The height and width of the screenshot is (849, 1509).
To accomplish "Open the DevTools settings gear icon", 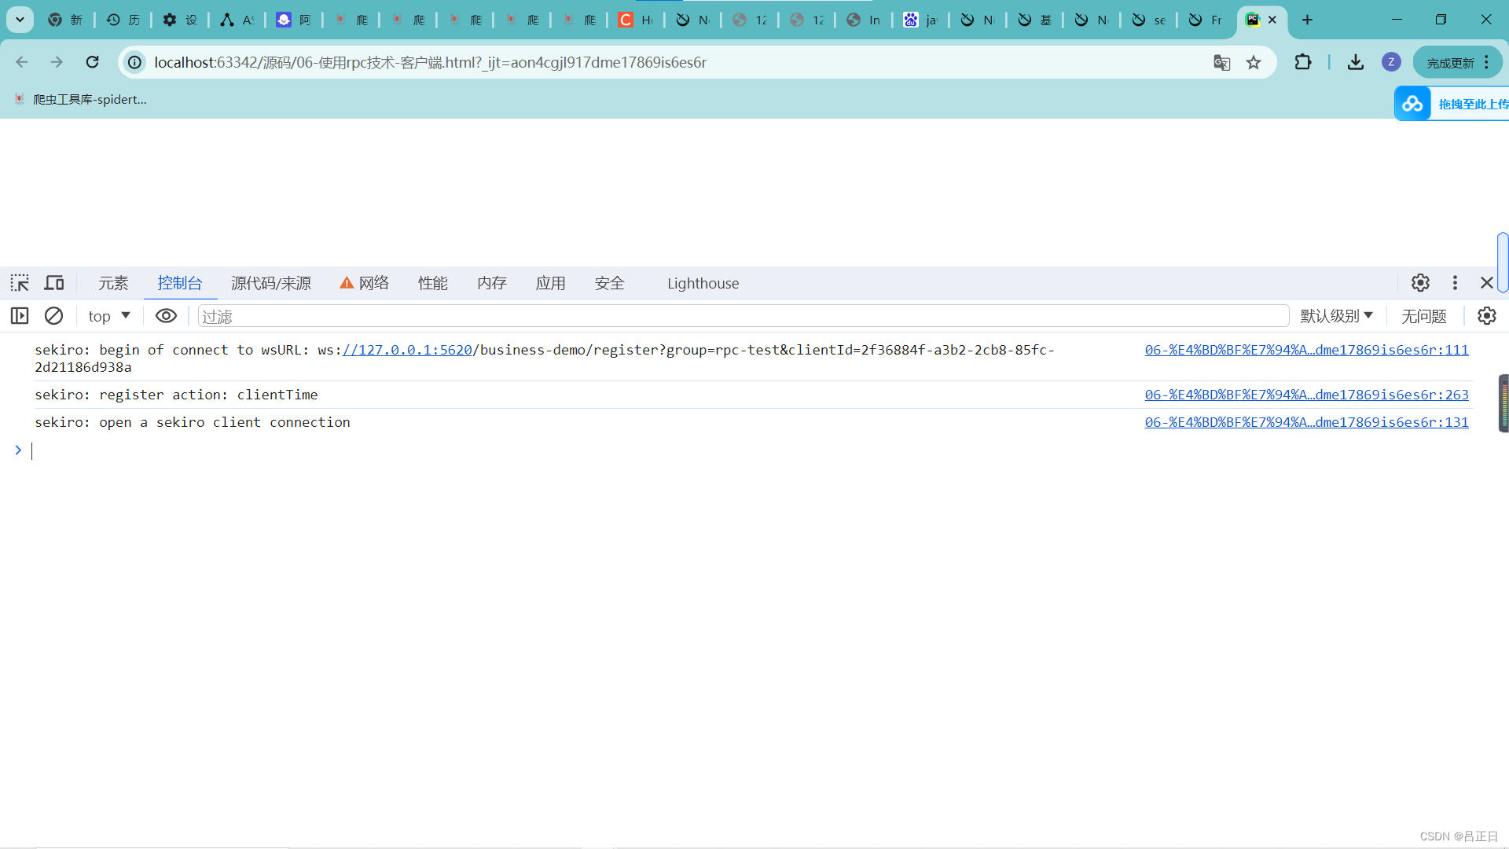I will click(1420, 283).
